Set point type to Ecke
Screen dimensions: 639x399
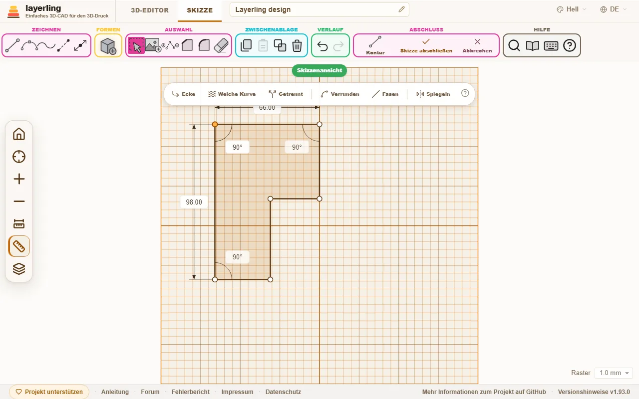pyautogui.click(x=183, y=94)
